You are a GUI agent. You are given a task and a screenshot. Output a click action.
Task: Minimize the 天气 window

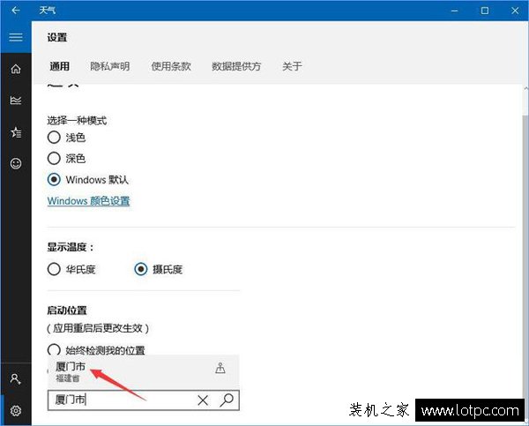tap(454, 11)
